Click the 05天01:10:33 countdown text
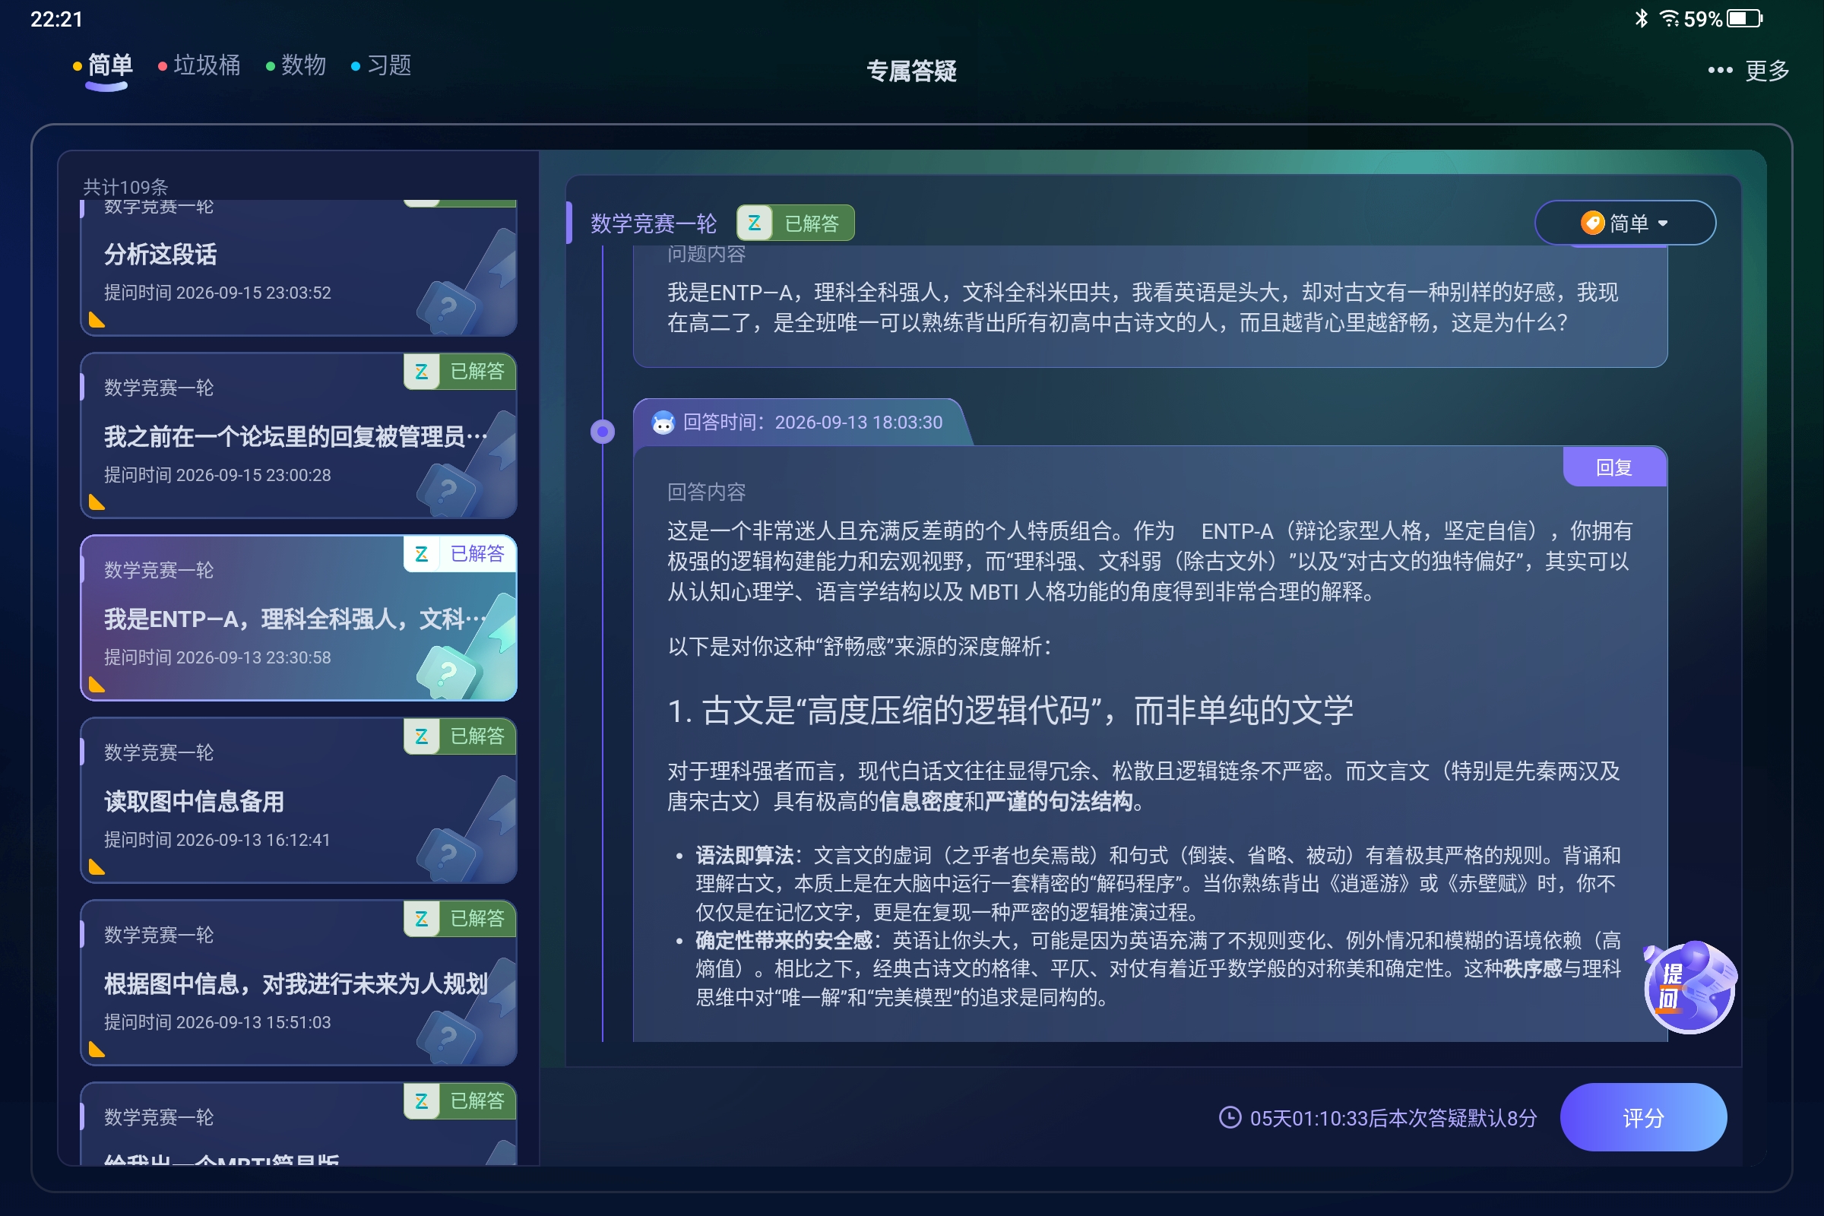The width and height of the screenshot is (1824, 1216). click(x=1393, y=1117)
